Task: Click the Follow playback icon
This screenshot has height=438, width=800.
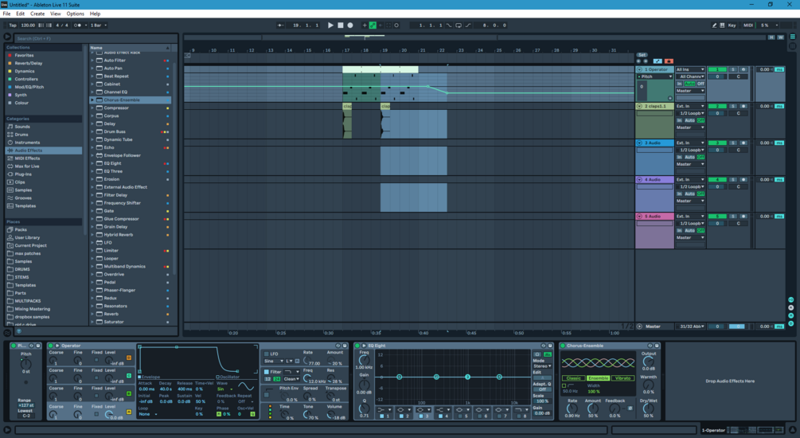Action: [281, 25]
